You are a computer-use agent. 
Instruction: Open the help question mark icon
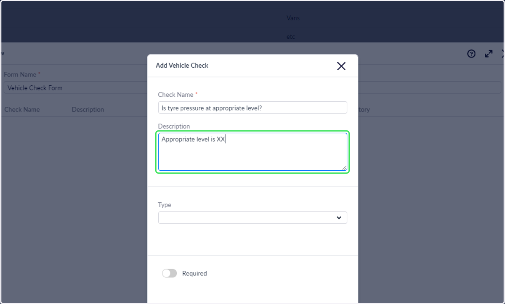[x=471, y=54]
